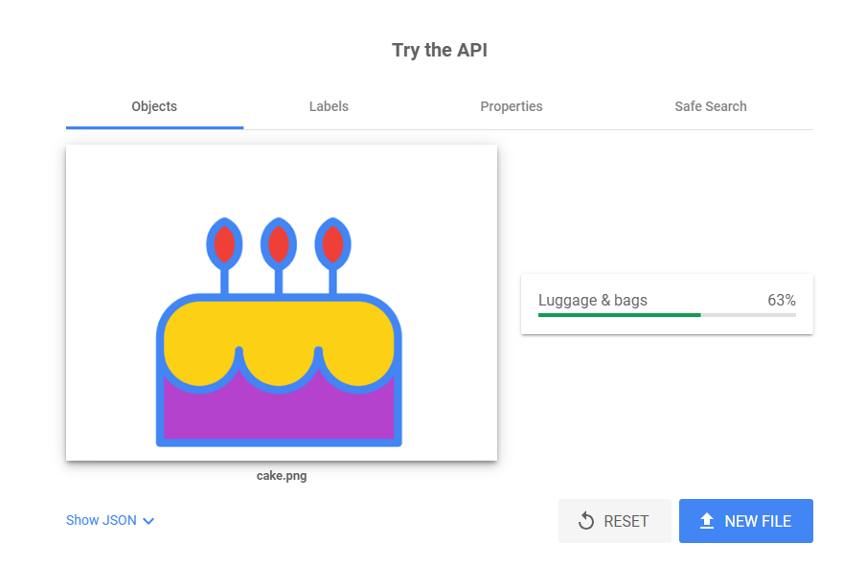Expand the Show JSON link
This screenshot has height=566, width=843.
(x=110, y=520)
